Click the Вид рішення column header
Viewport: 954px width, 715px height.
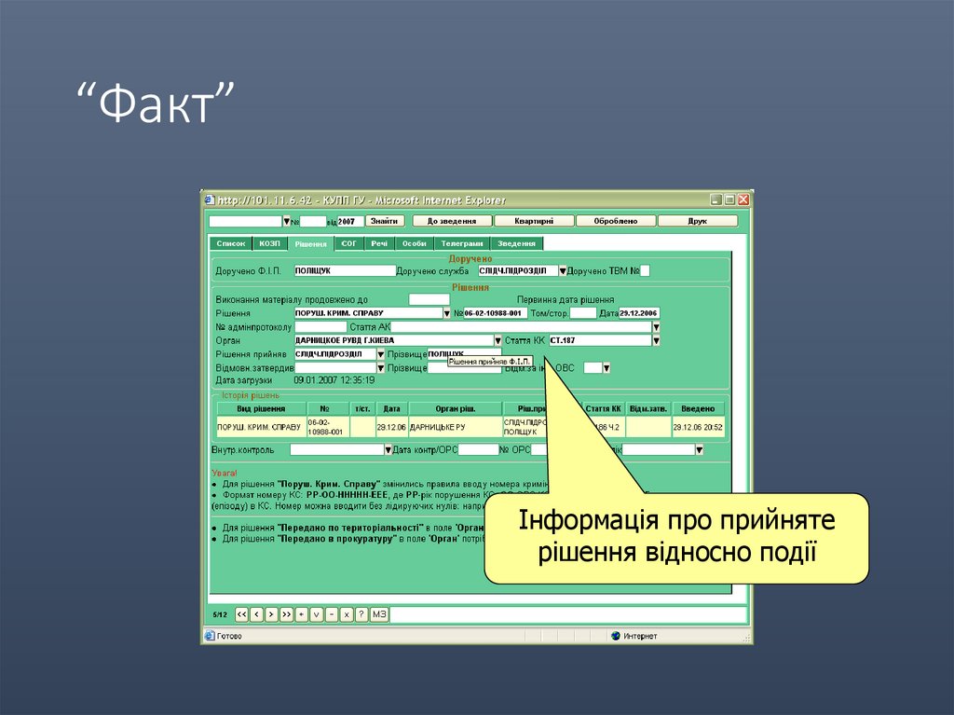pos(261,408)
